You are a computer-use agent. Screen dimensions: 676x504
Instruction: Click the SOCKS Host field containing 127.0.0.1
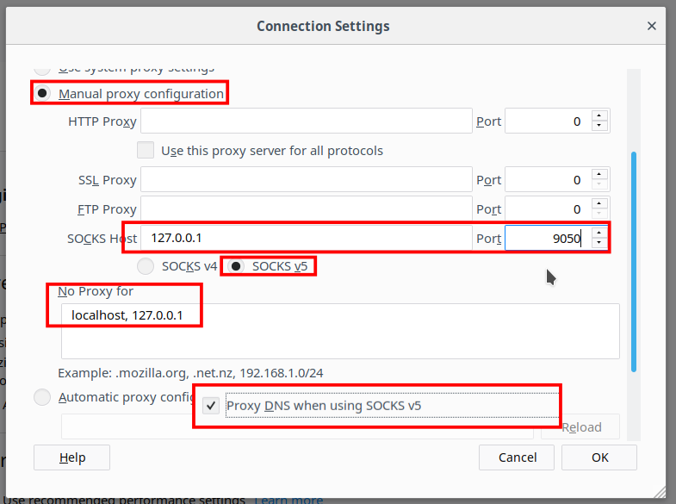pyautogui.click(x=307, y=238)
